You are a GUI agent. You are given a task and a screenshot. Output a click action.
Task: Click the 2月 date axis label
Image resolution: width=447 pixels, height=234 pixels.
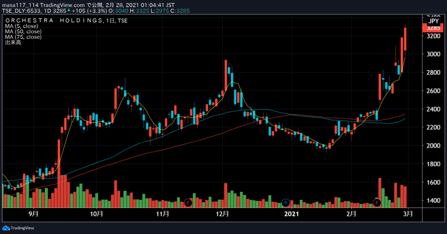pos(351,214)
